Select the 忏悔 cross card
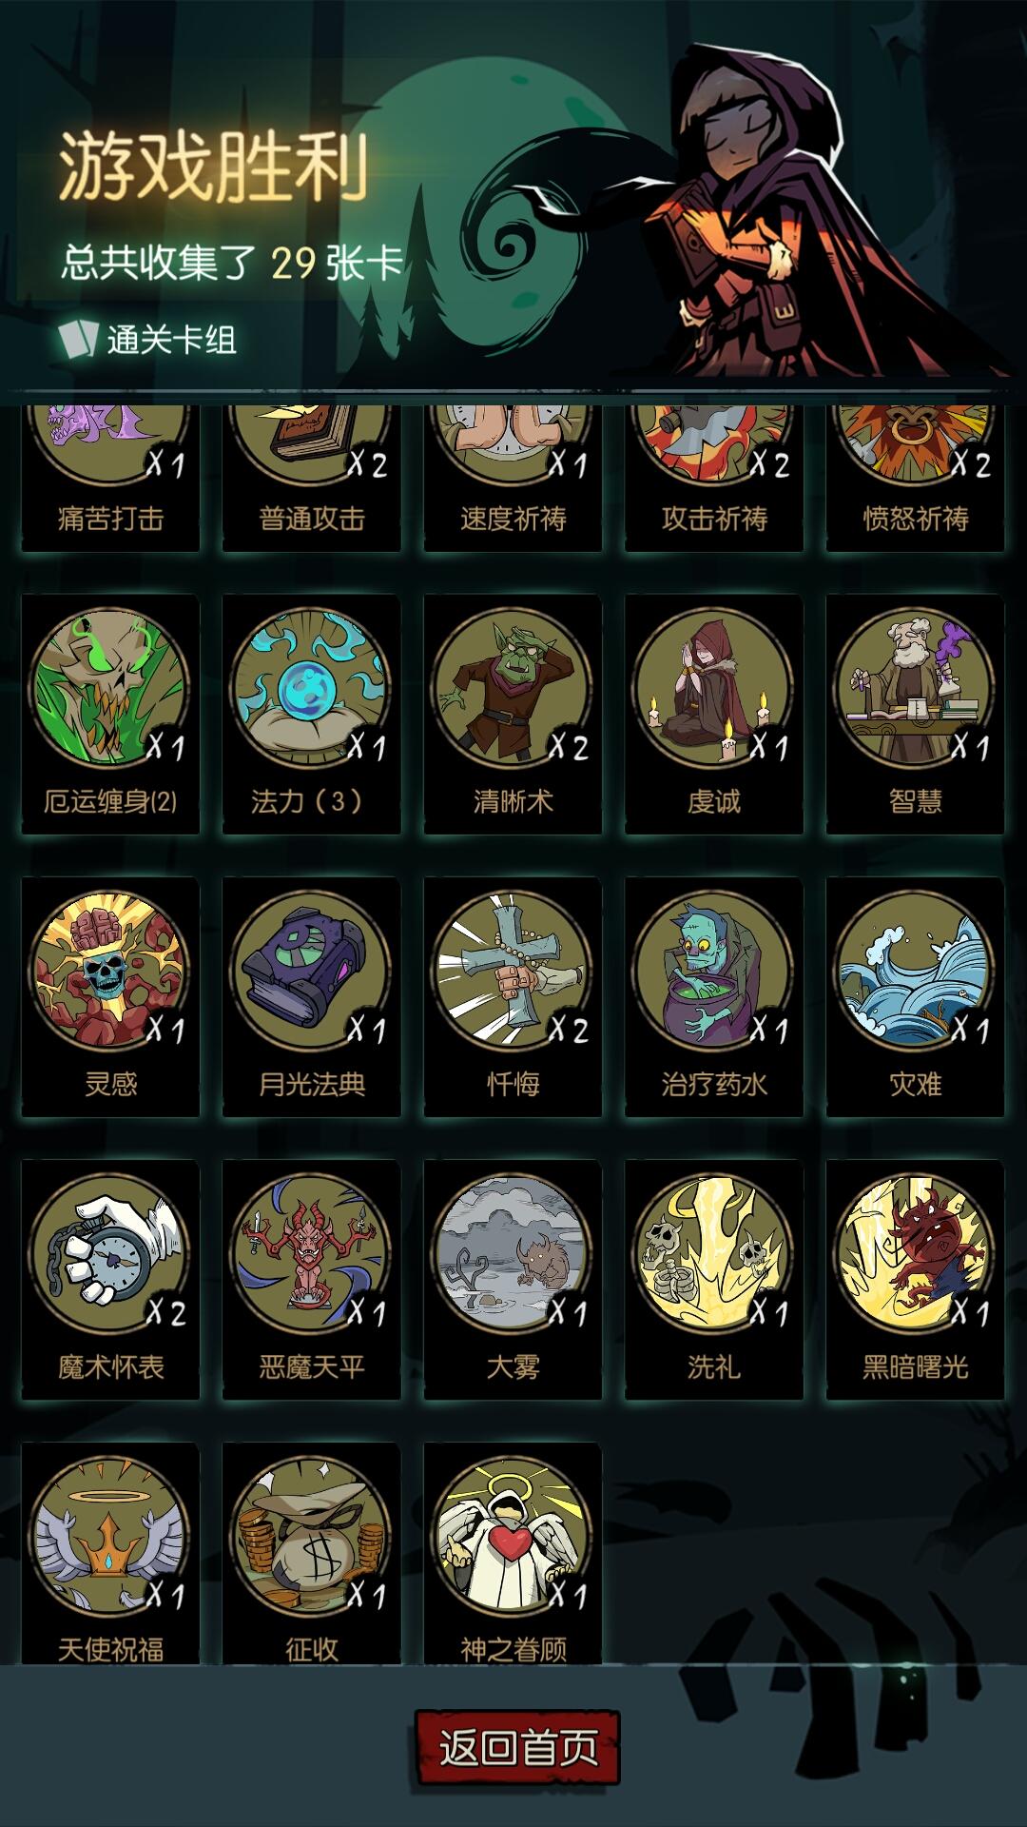 click(513, 996)
